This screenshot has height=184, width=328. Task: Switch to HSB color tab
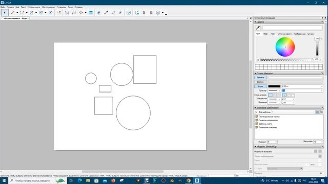click(273, 34)
